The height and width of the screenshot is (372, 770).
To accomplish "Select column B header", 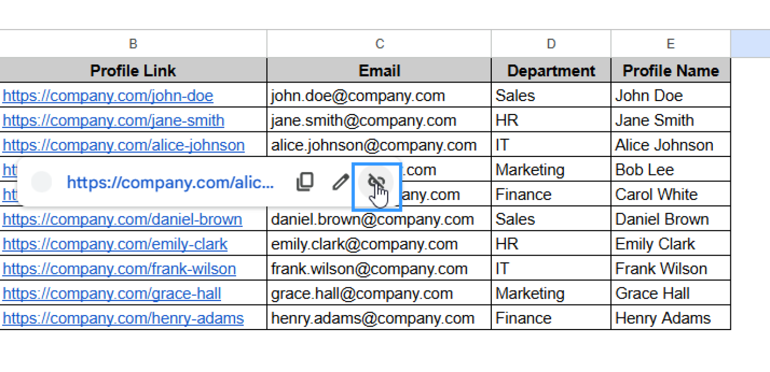I will pyautogui.click(x=133, y=44).
